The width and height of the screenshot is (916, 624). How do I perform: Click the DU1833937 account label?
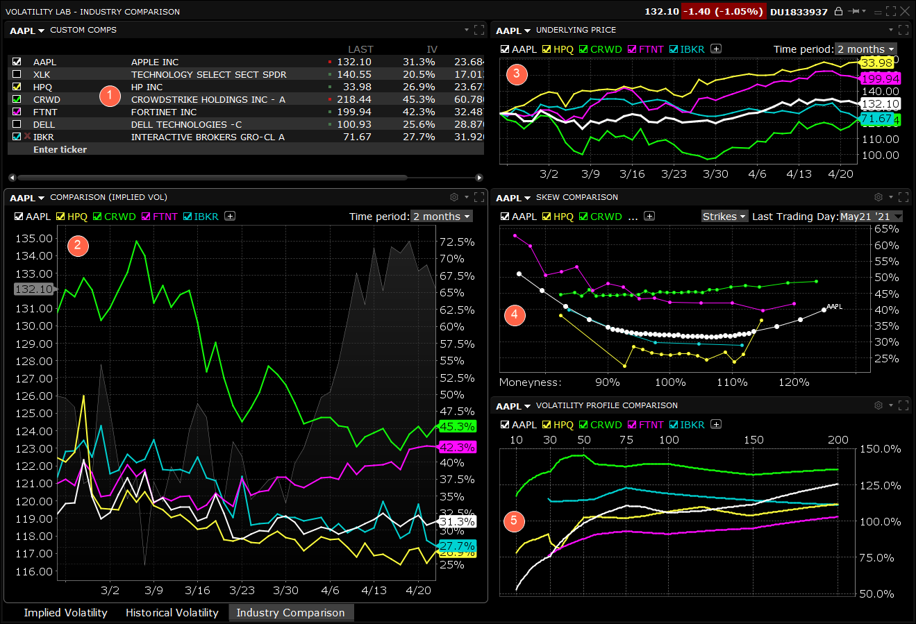click(799, 12)
